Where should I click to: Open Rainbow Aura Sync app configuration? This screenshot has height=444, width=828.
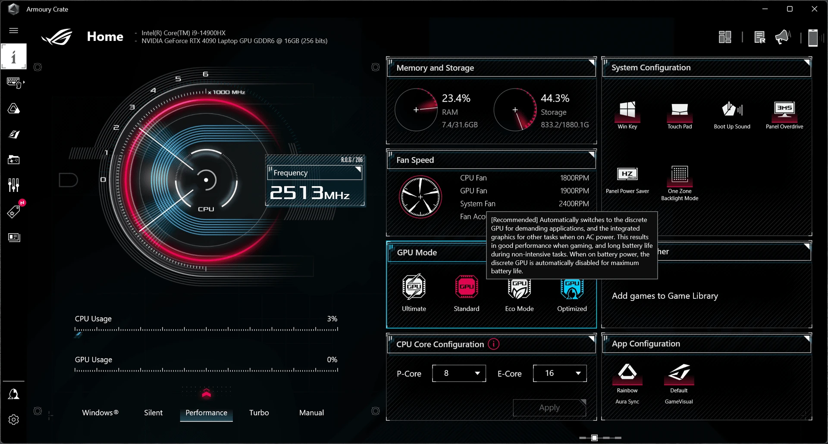coord(627,378)
